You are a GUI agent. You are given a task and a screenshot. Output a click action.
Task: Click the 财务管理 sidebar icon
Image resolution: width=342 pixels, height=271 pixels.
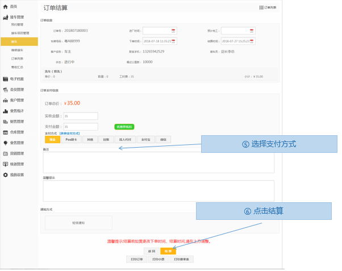(x=6, y=122)
